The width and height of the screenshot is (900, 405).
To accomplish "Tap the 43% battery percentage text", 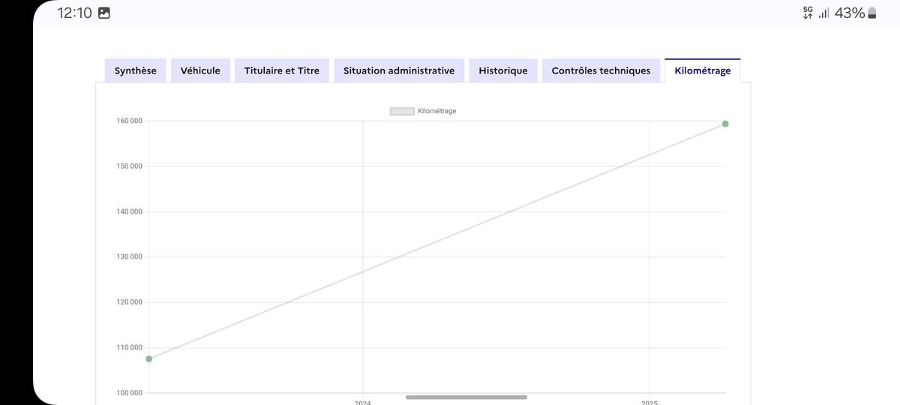I will [850, 13].
